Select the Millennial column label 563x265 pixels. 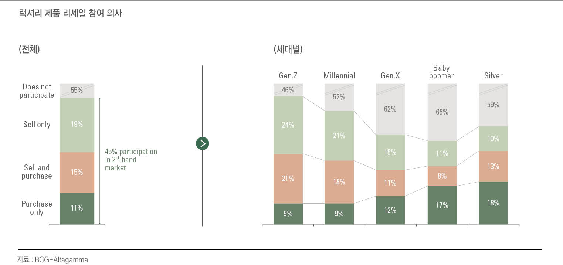pyautogui.click(x=339, y=76)
